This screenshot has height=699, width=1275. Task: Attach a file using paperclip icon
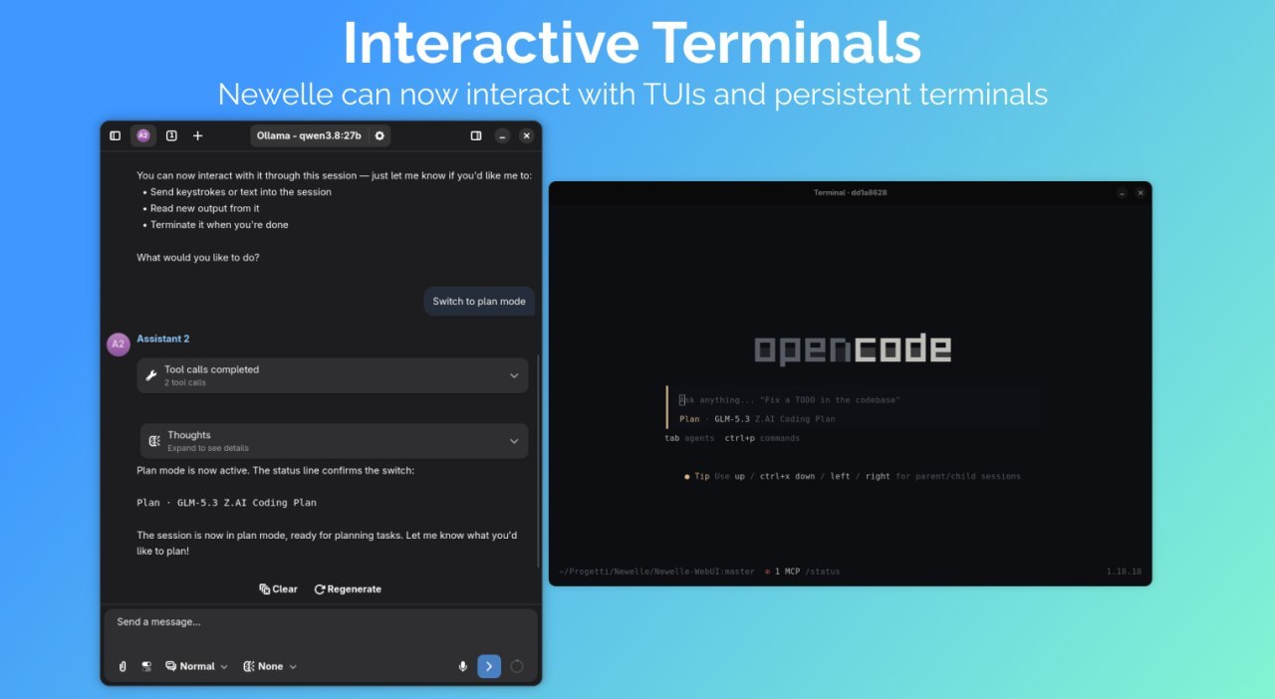[x=123, y=666]
